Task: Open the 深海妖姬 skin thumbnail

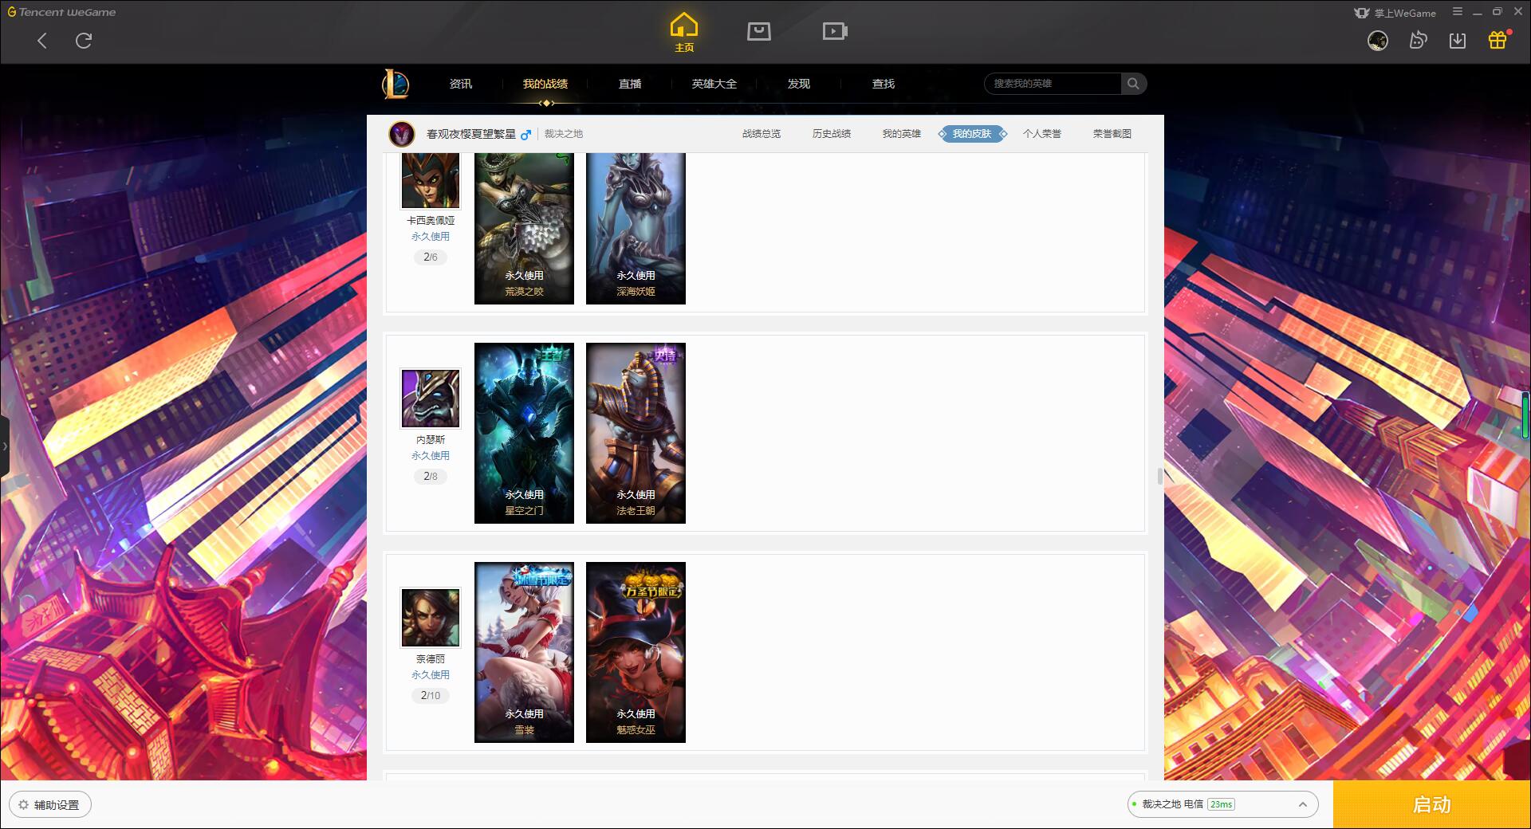Action: 636,229
